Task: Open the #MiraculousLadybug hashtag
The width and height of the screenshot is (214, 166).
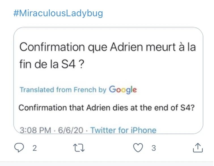Action: click(x=58, y=13)
